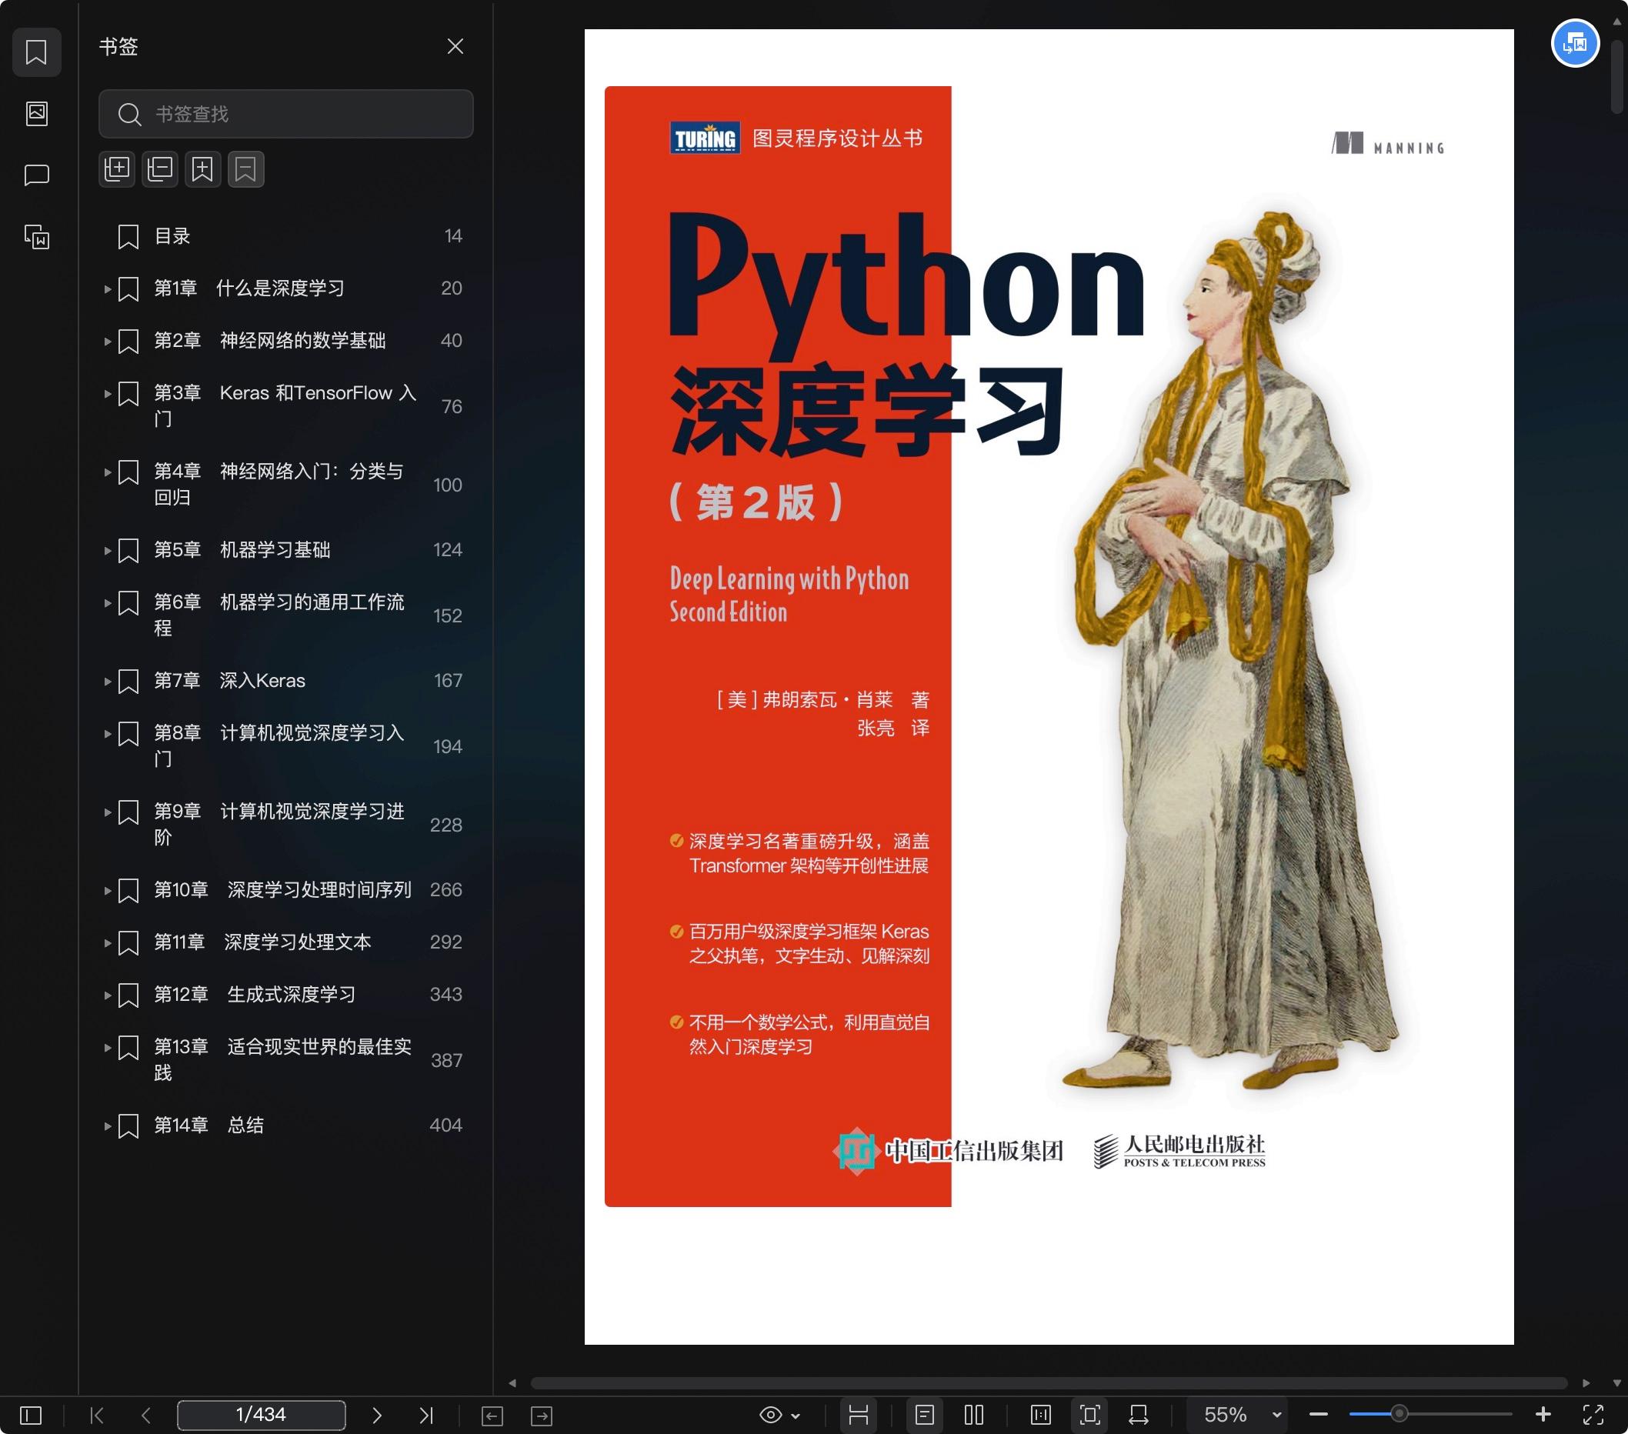
Task: Focus the 书签查找 search field
Action: coord(286,114)
